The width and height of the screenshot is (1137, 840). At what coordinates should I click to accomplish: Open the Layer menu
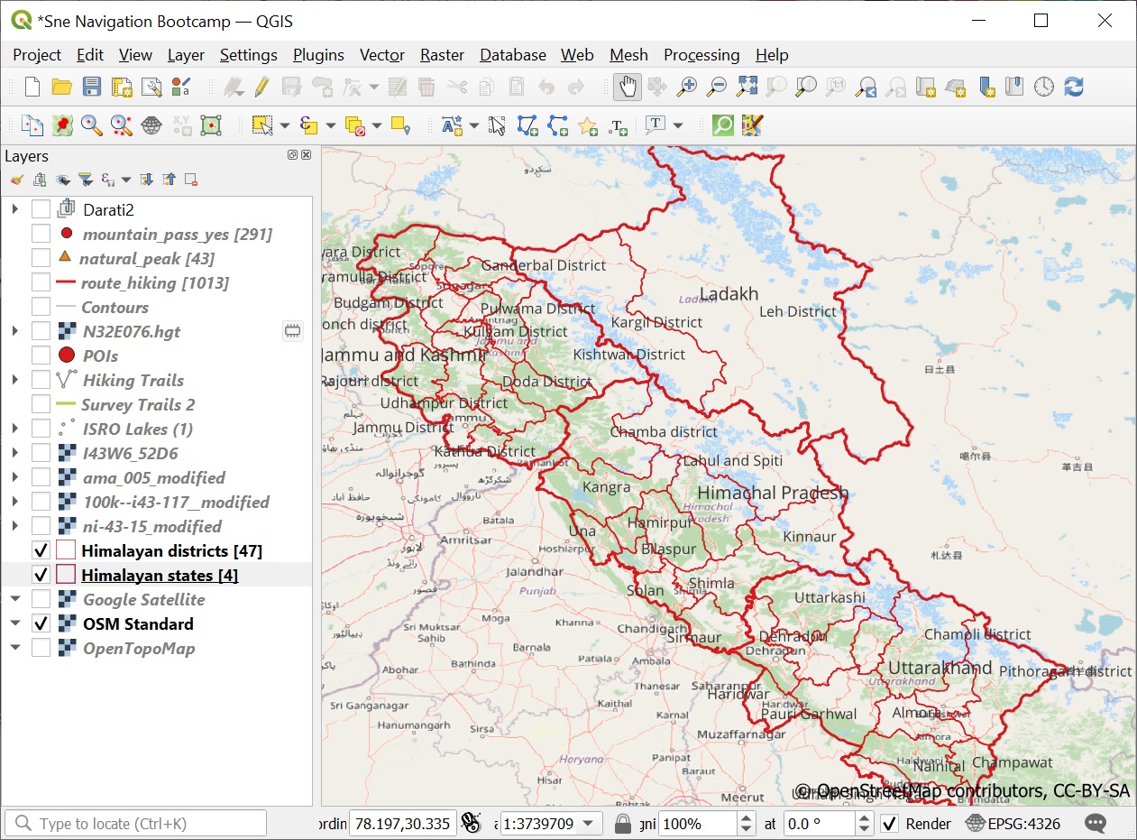(186, 55)
